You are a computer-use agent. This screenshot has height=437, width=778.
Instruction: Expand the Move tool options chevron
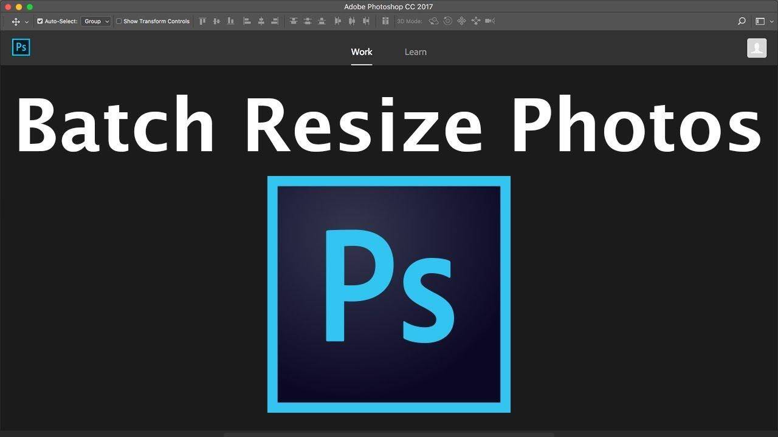coord(26,21)
